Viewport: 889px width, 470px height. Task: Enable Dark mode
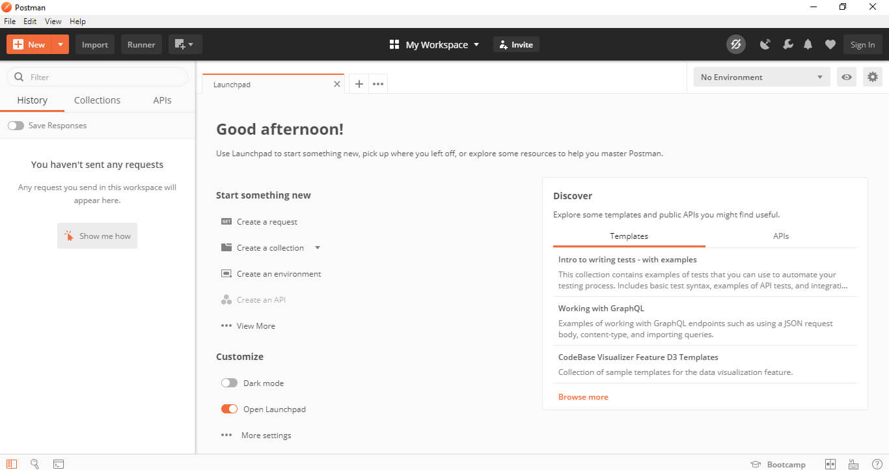coord(229,383)
